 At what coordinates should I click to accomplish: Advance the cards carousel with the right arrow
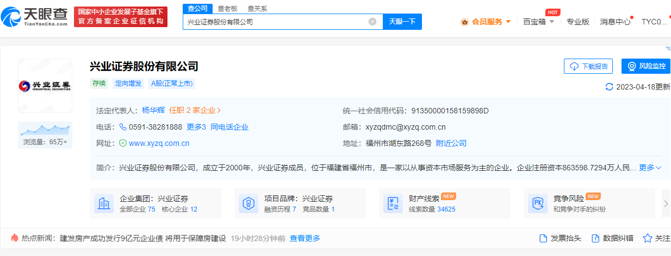point(666,203)
